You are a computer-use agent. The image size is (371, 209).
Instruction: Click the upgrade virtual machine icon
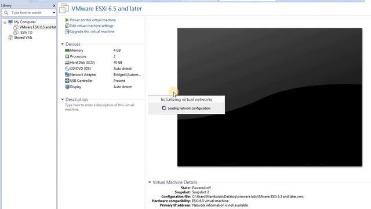tap(67, 31)
